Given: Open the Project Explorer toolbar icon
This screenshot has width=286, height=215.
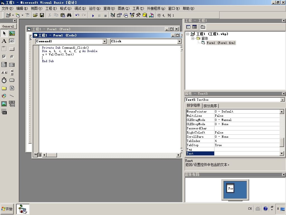Looking at the screenshot, I should point(113,15).
